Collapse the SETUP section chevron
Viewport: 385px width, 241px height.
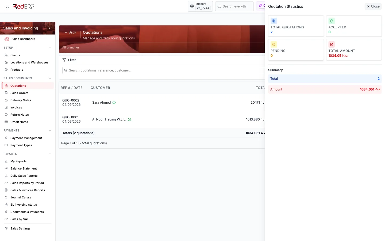[x=50, y=48]
